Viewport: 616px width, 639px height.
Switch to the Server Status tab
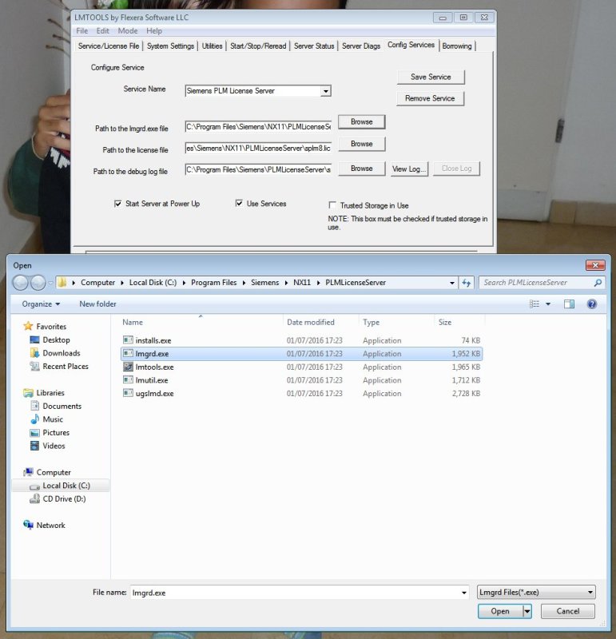pos(314,46)
